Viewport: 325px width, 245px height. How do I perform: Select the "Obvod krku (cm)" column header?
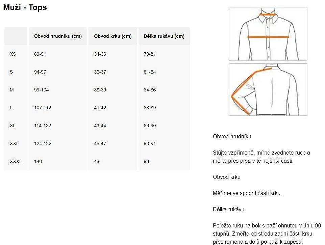(x=113, y=36)
